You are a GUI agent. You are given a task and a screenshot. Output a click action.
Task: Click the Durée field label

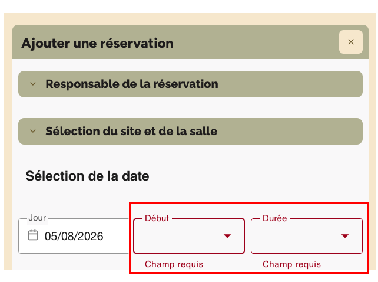(x=275, y=218)
